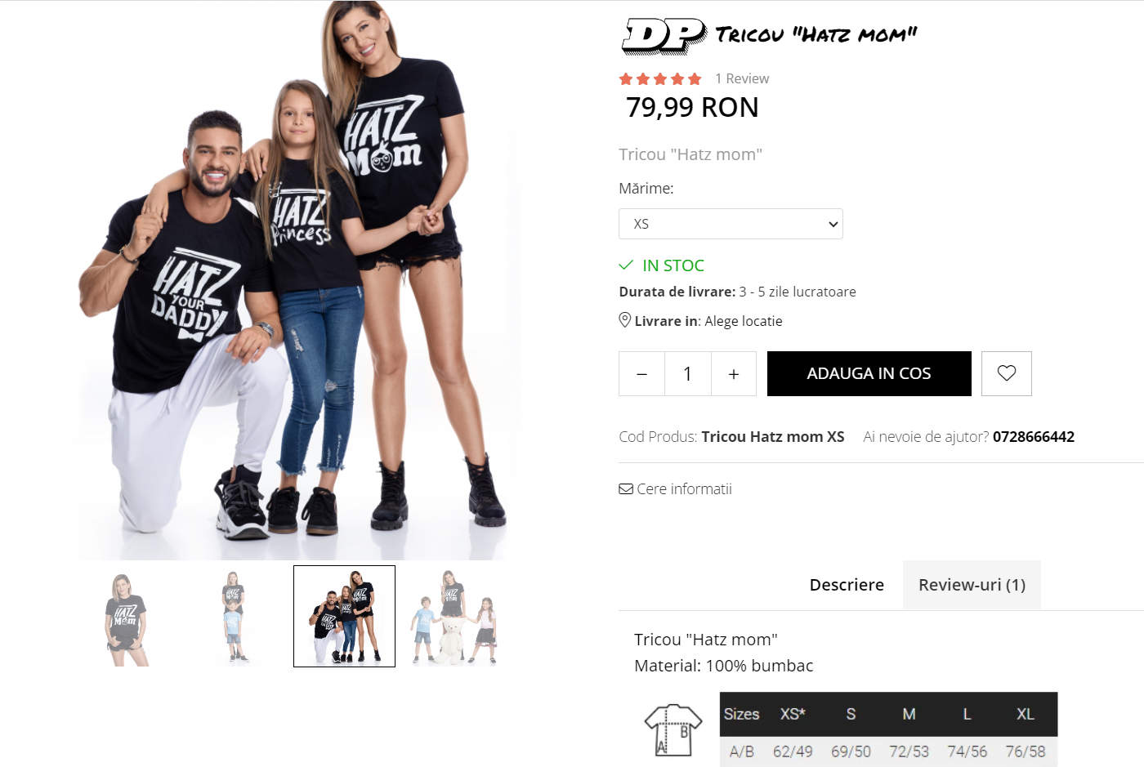Click the location pin delivery icon
1144x767 pixels.
624,320
